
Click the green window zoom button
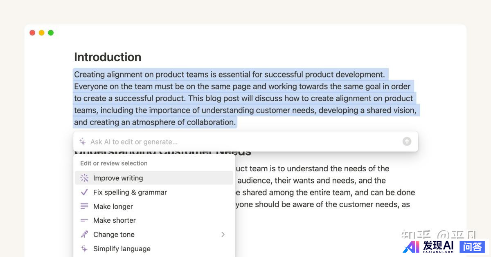click(51, 33)
